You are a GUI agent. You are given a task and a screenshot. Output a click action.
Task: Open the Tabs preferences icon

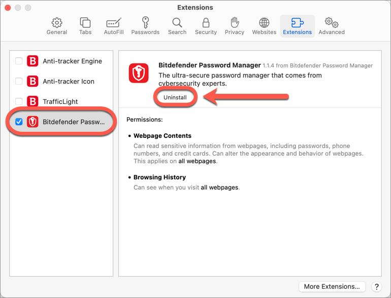click(x=85, y=22)
